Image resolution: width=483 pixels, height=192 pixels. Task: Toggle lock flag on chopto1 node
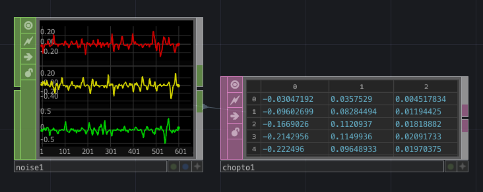point(235,131)
